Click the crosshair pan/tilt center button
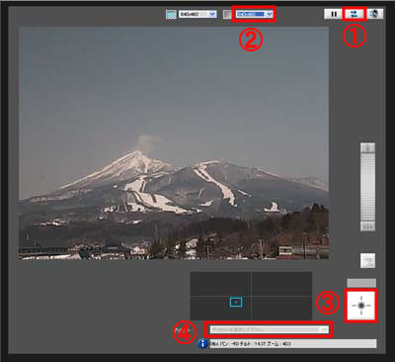This screenshot has width=395, height=362. click(361, 306)
